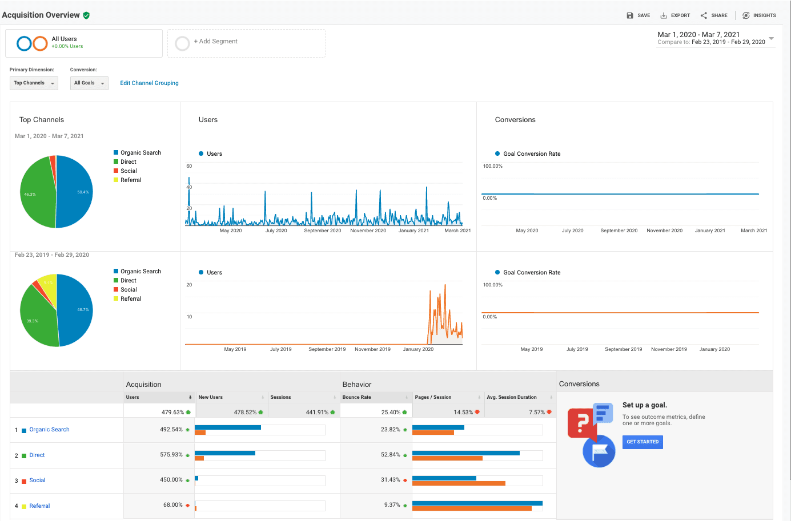Click the Add Segment empty circle
This screenshot has height=521, width=791.
(x=182, y=43)
